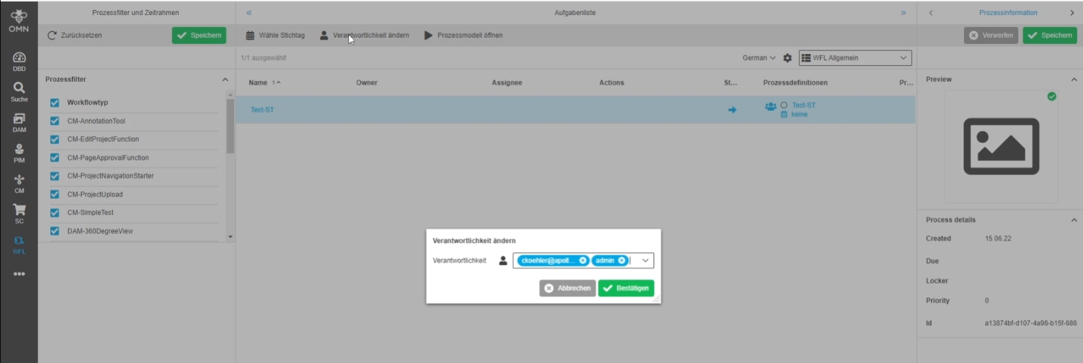Uncheck CM-ProjectNavigationStarter filter
The height and width of the screenshot is (363, 1083).
pos(55,176)
